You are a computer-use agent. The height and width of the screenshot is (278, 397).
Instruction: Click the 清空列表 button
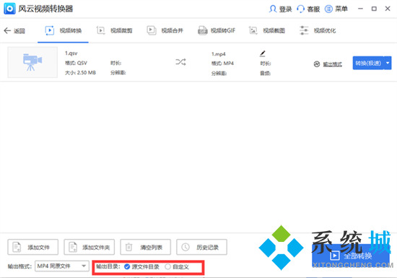(x=145, y=247)
